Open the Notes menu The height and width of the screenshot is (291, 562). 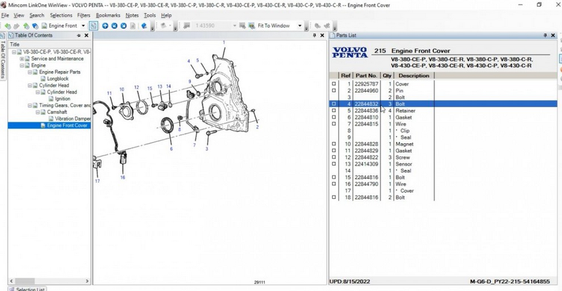[x=132, y=15]
